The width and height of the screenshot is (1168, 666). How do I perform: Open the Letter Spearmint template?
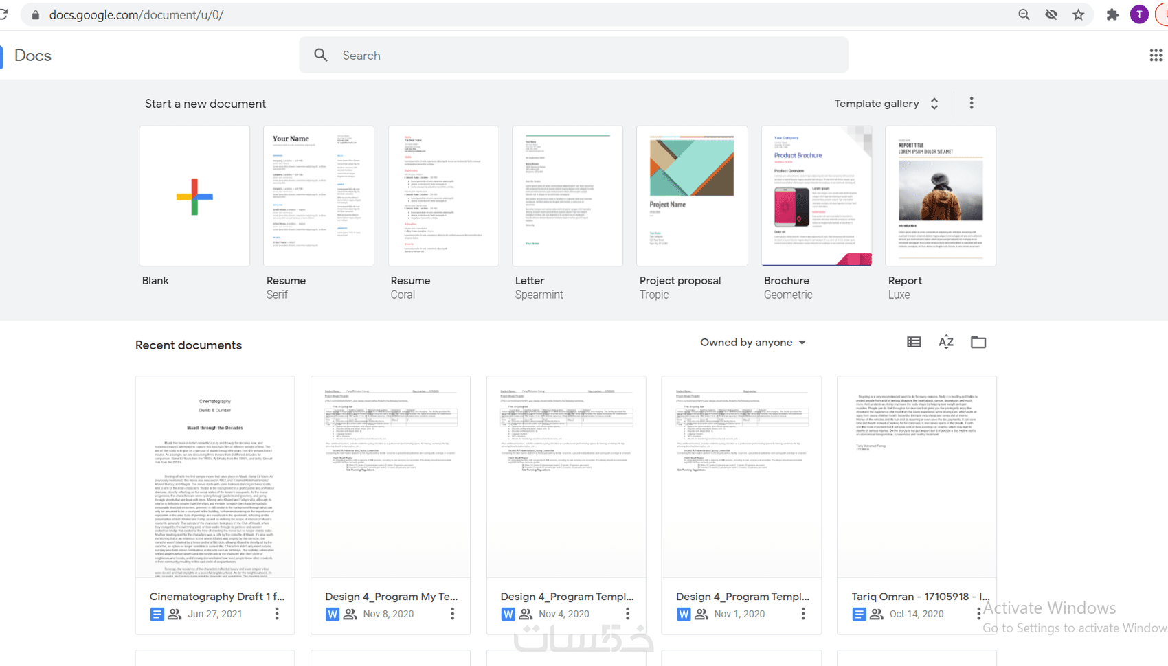(x=568, y=196)
